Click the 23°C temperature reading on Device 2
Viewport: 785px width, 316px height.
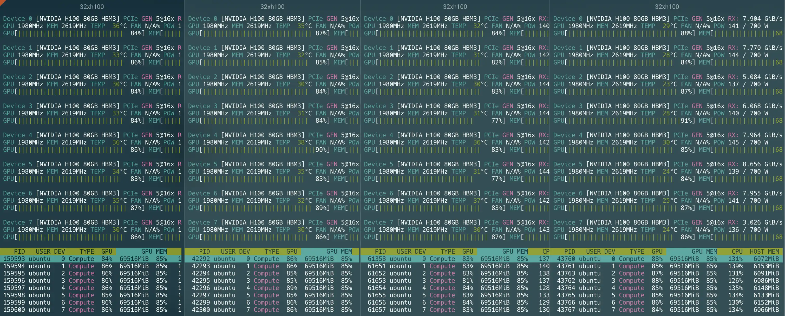(x=670, y=84)
